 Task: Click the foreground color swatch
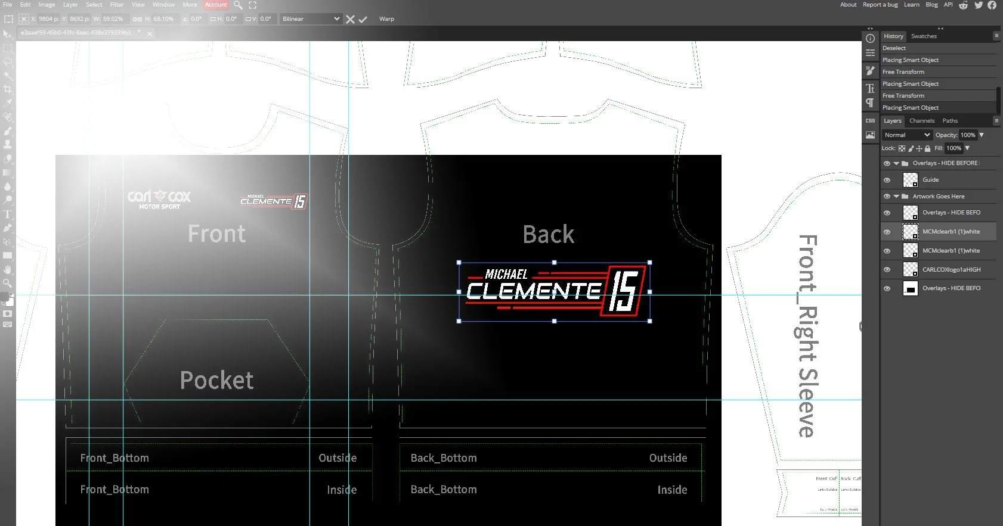[5, 296]
